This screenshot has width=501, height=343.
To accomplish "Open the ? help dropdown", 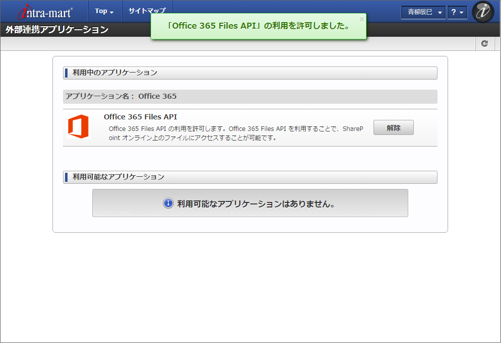I will coord(457,12).
